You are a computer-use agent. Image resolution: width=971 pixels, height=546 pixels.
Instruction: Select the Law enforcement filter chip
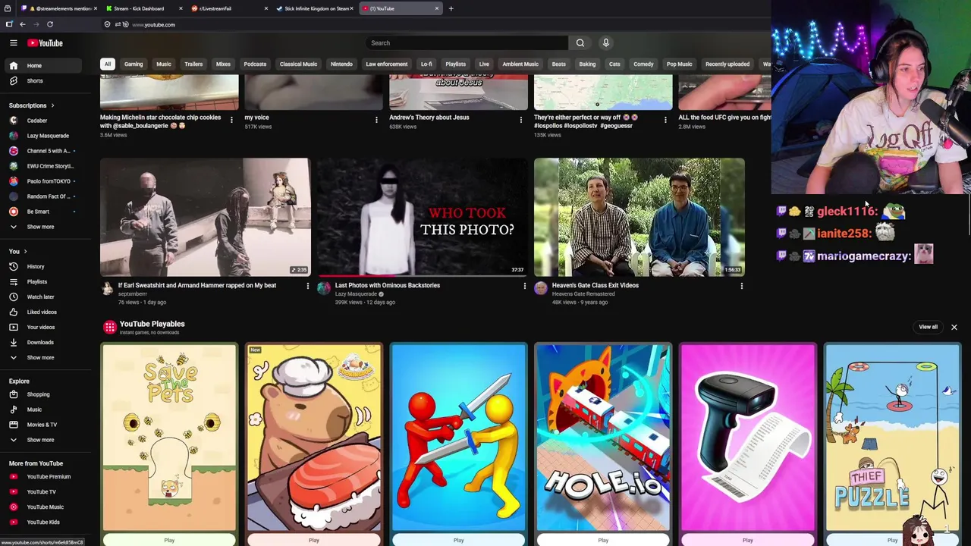[387, 64]
